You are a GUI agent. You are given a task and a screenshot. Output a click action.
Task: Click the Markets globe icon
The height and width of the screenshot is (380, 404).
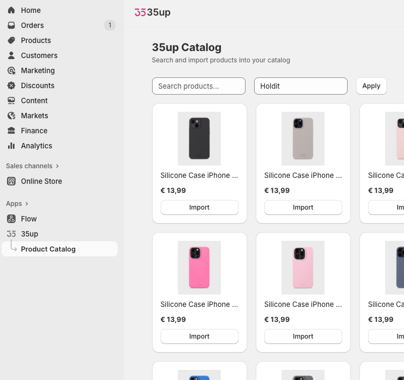(11, 116)
